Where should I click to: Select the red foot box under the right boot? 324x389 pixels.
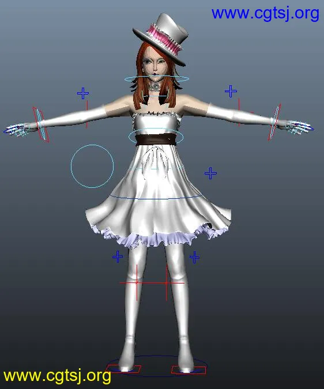click(189, 370)
